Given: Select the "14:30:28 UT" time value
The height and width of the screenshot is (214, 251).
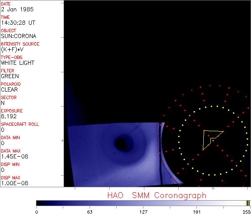Looking at the screenshot, I should tap(17, 23).
